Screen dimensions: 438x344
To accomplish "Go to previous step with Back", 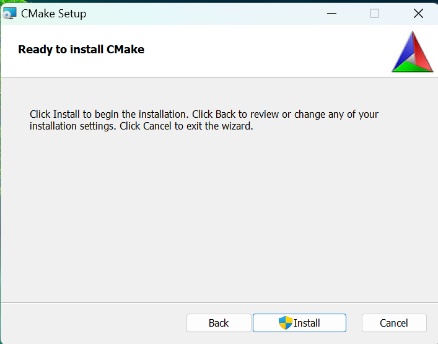I will coord(219,323).
